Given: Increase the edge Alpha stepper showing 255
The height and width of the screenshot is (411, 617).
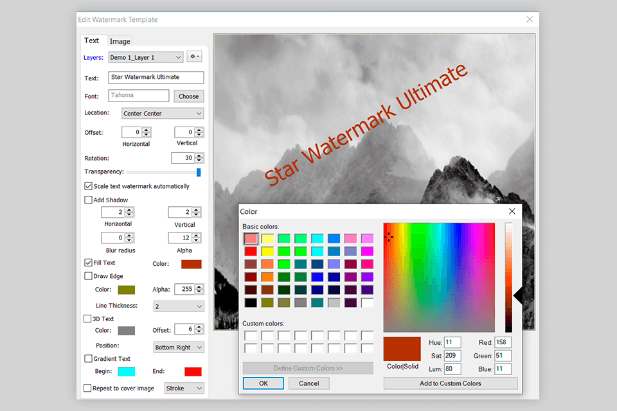Looking at the screenshot, I should [x=199, y=286].
